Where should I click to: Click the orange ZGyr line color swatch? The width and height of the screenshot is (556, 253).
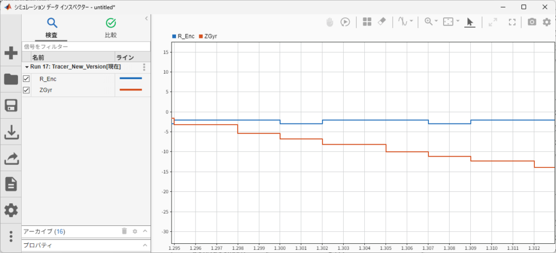(x=131, y=90)
